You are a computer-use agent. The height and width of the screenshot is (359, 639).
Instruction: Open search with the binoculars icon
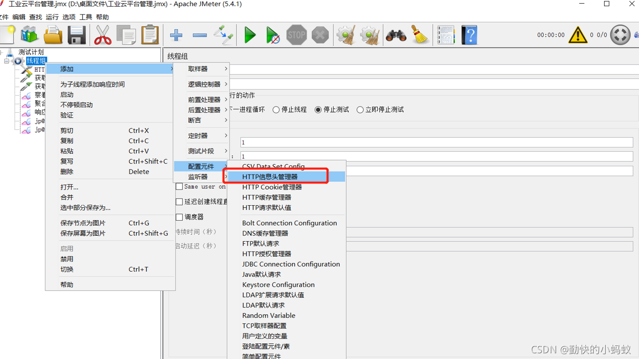pos(396,35)
